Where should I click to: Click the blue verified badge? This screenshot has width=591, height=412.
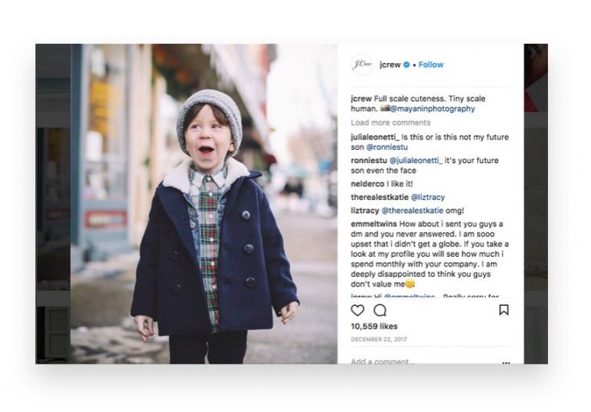(405, 65)
